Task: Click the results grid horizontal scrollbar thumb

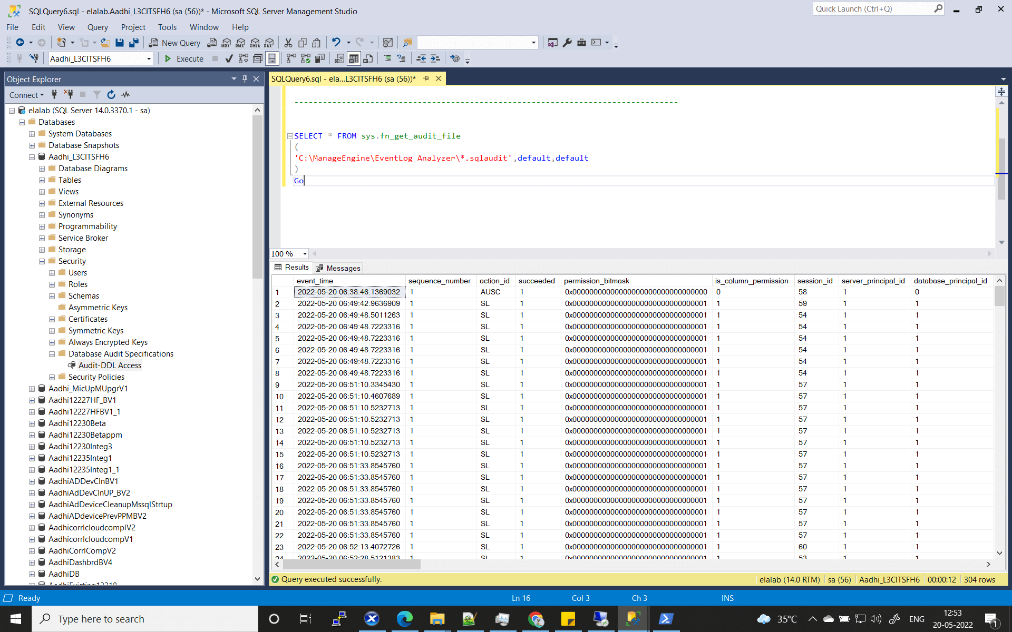Action: [x=352, y=564]
